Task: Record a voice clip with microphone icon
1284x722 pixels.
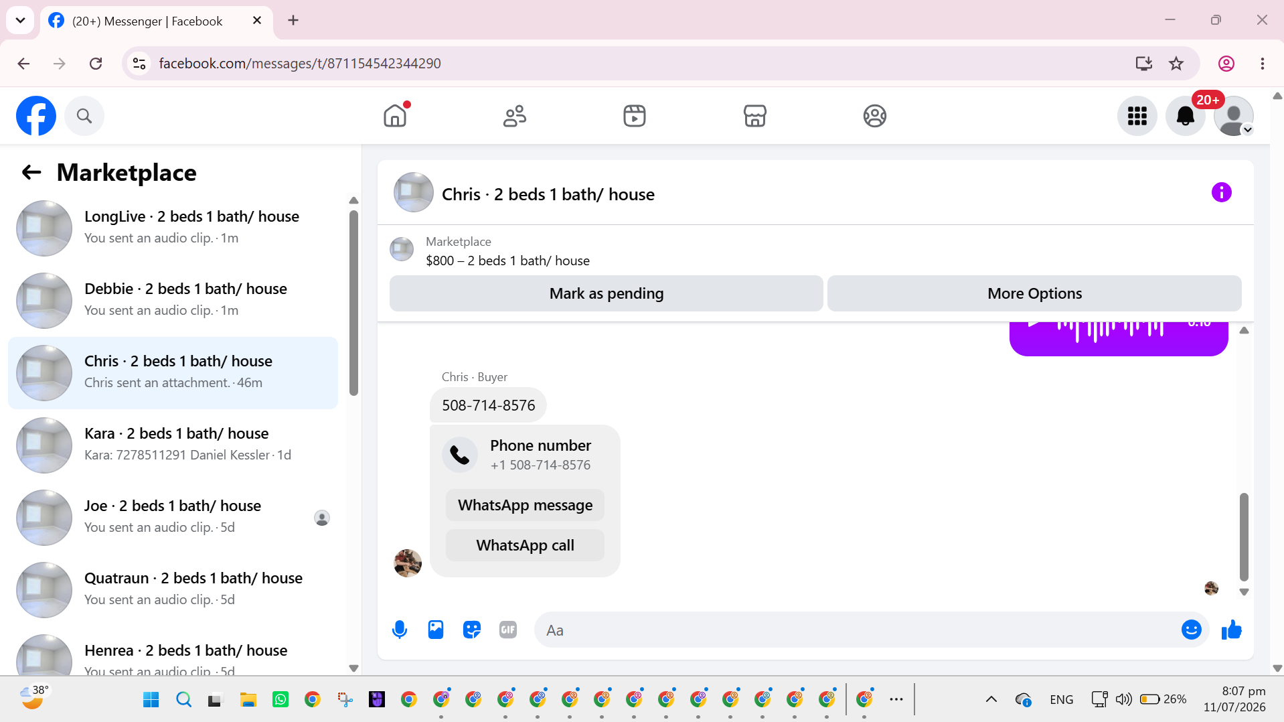Action: pos(400,630)
